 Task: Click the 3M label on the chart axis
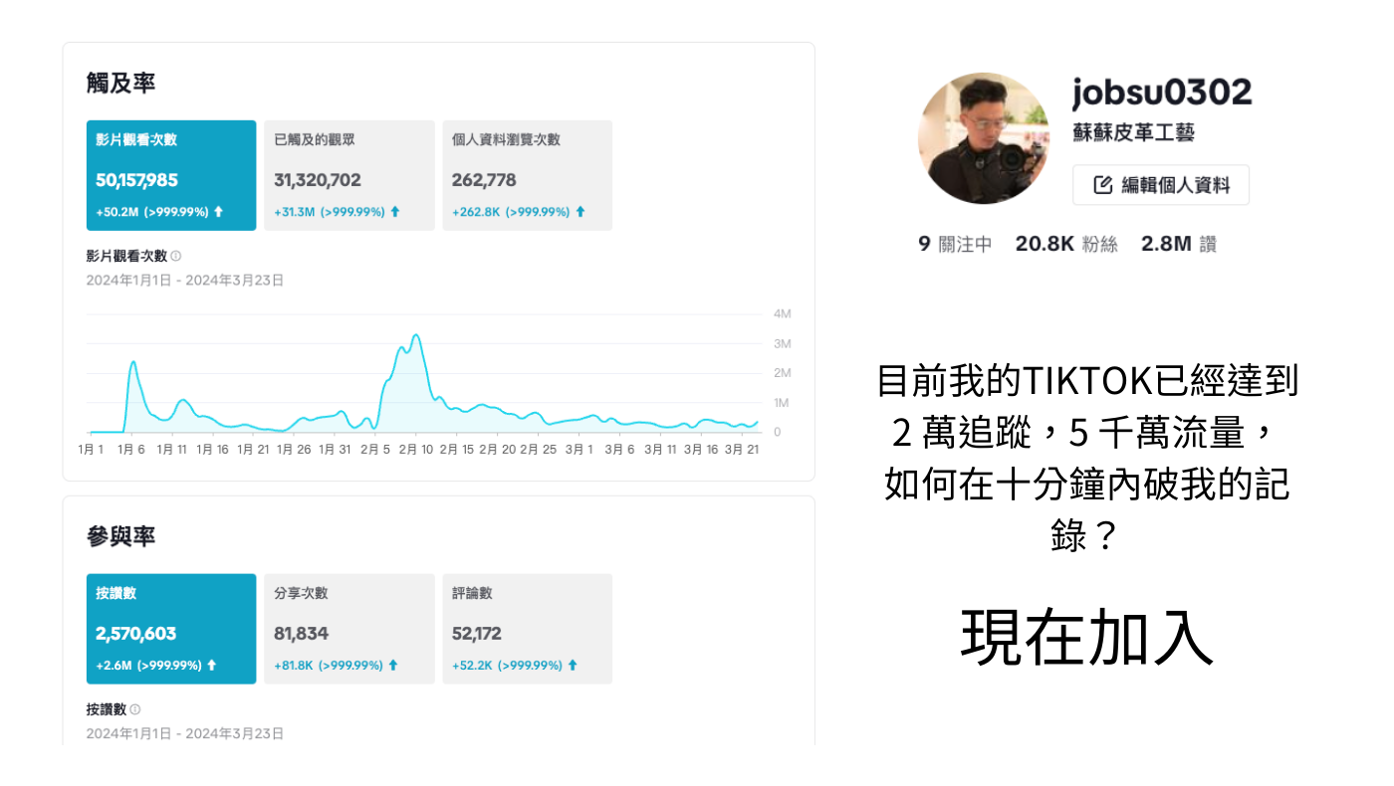pos(783,344)
